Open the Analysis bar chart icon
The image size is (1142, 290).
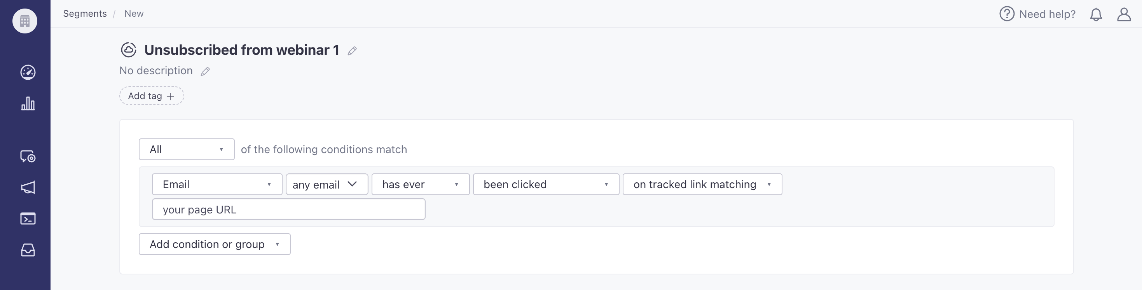pyautogui.click(x=28, y=104)
